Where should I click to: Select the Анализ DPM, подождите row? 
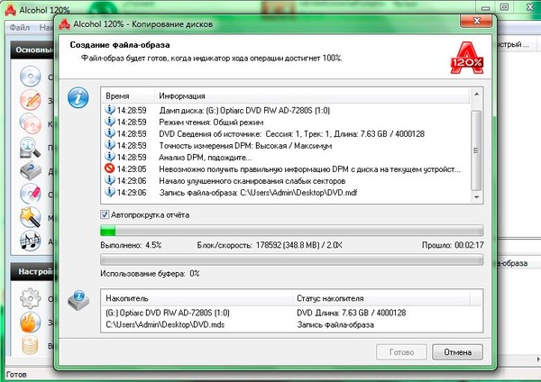coord(287,157)
